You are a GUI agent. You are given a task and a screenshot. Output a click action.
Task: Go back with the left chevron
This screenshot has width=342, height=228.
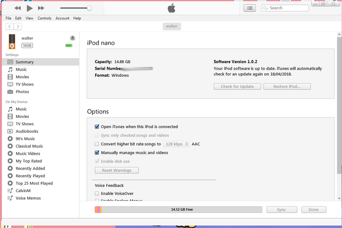click(10, 26)
